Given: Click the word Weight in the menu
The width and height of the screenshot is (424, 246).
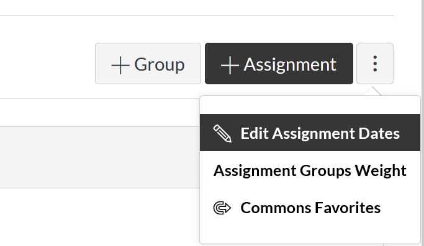Looking at the screenshot, I should point(381,170).
